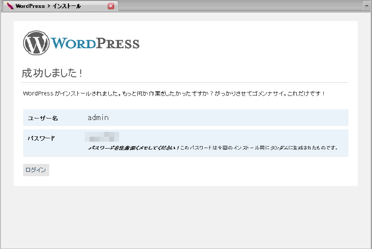
Task: Select the WordPress › インストール tab
Action: click(60, 6)
